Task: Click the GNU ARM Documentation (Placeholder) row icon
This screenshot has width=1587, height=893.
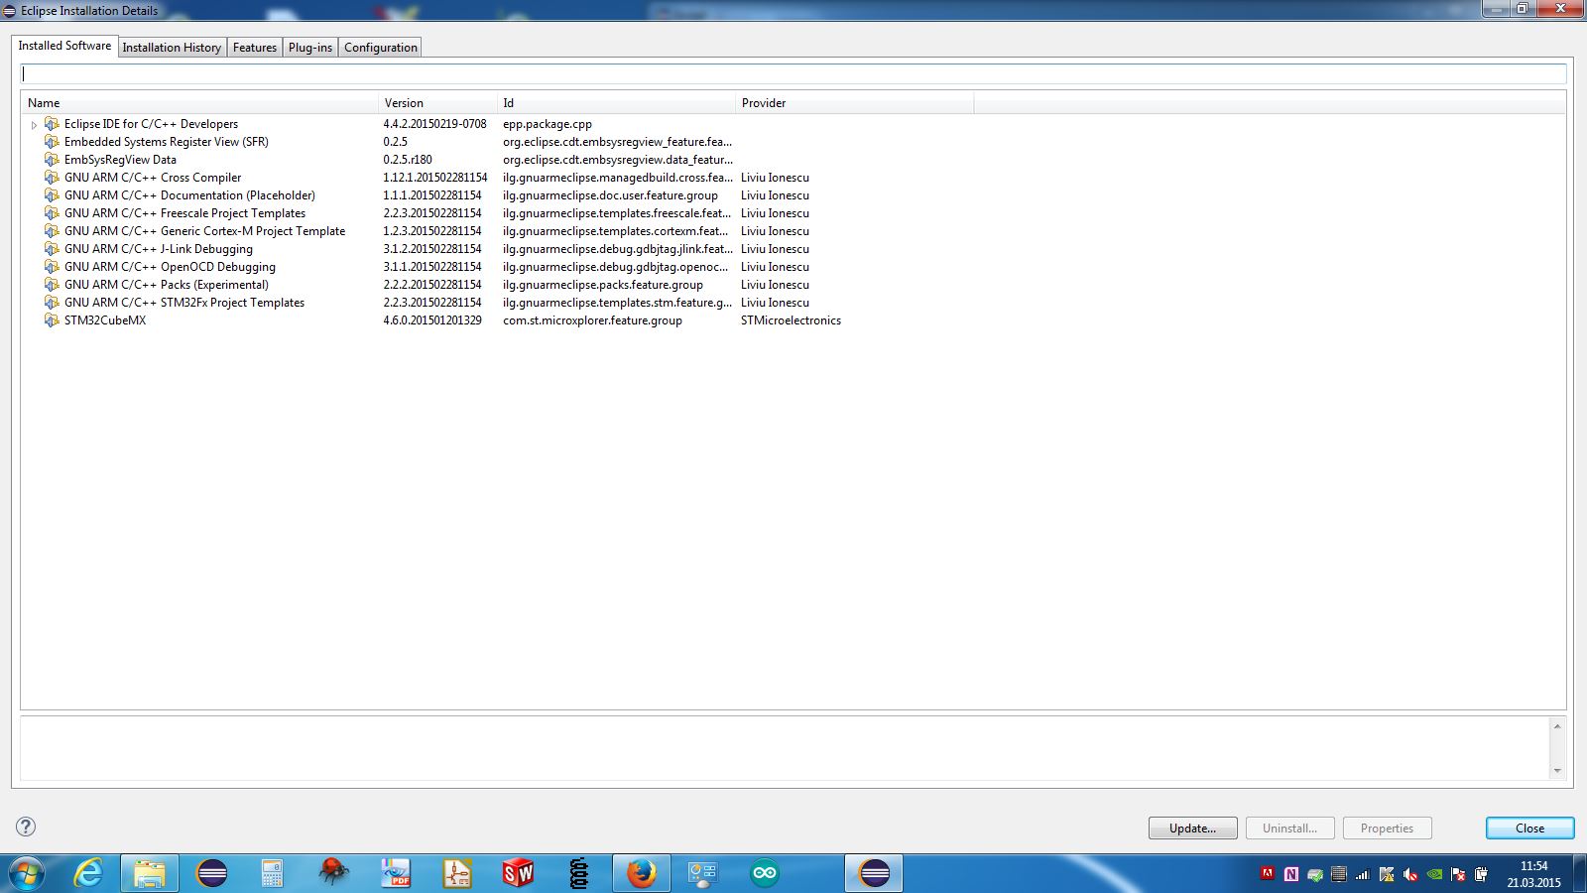Action: (x=52, y=195)
